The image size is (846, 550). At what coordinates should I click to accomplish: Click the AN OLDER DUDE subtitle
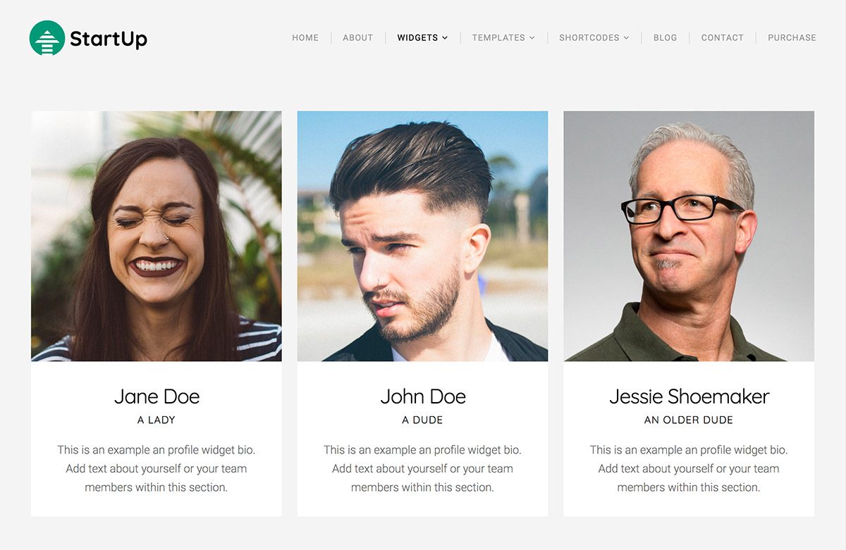pyautogui.click(x=689, y=420)
